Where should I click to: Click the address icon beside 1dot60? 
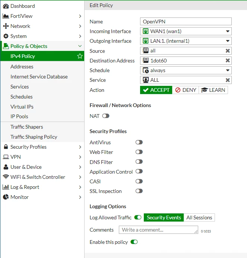[x=146, y=60]
